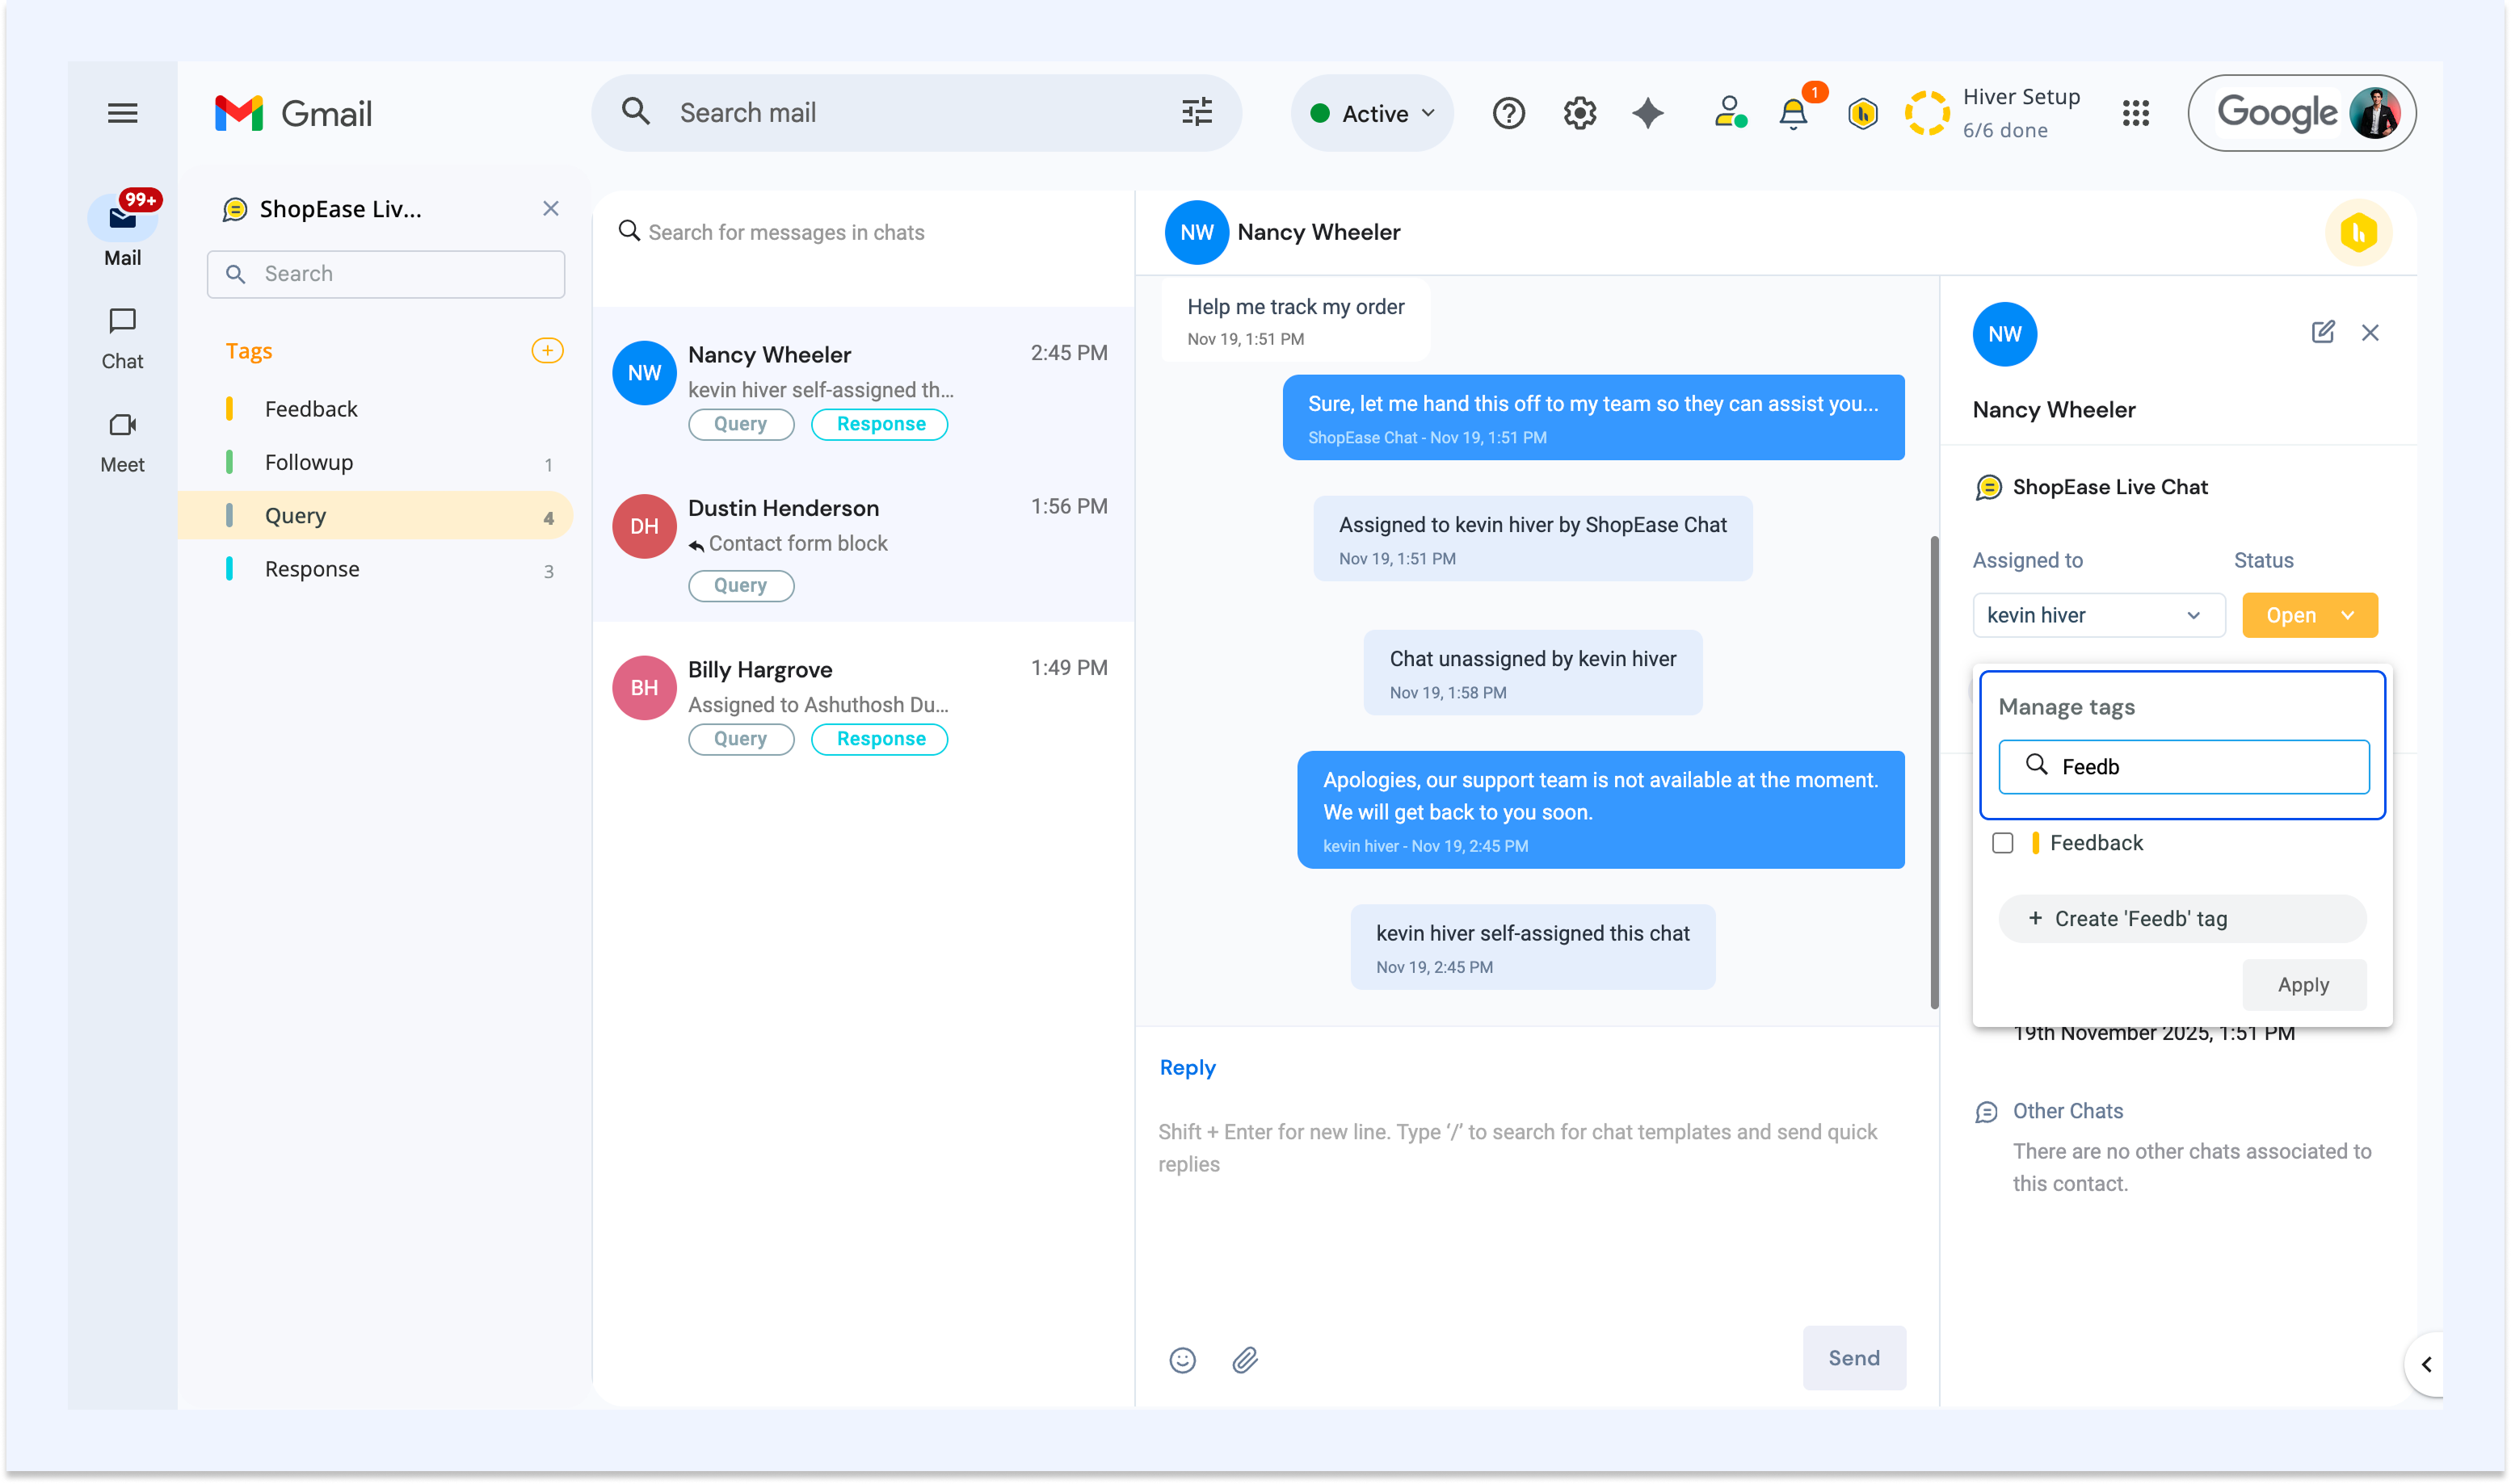
Task: Edit Nancy Wheeler contact details
Action: [2322, 332]
